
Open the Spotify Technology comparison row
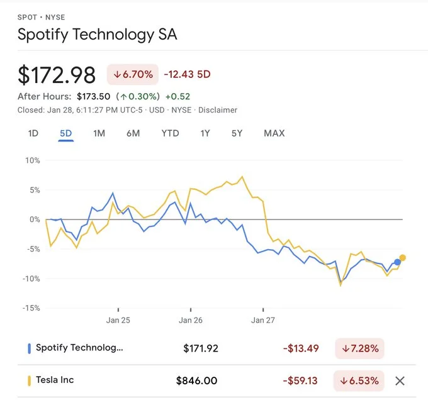pos(80,348)
